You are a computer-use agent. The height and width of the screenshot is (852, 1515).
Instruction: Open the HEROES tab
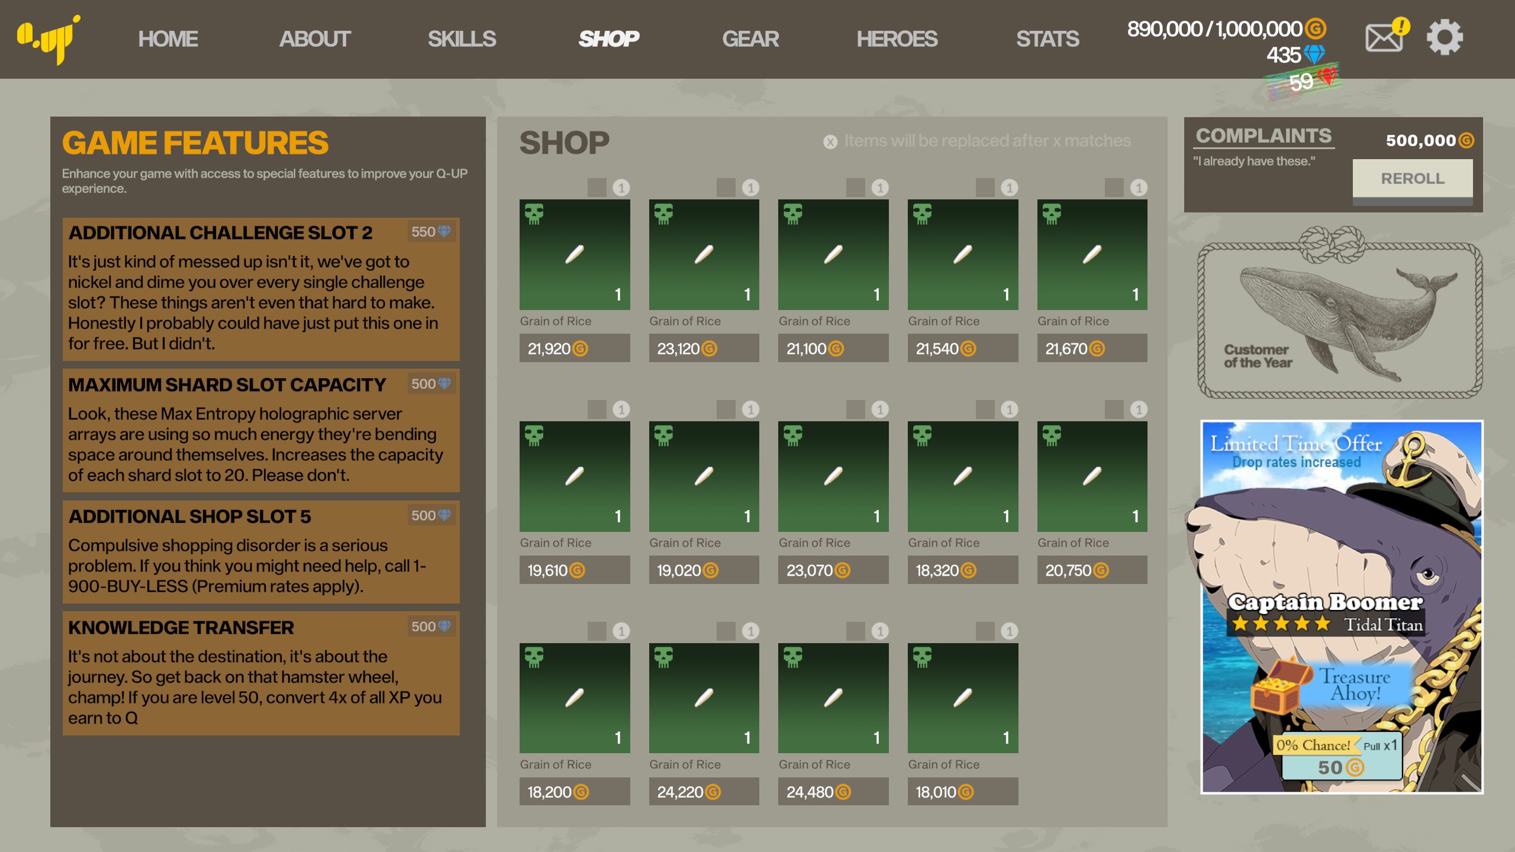897,39
